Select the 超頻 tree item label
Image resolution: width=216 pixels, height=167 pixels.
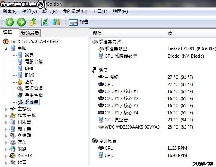29,82
